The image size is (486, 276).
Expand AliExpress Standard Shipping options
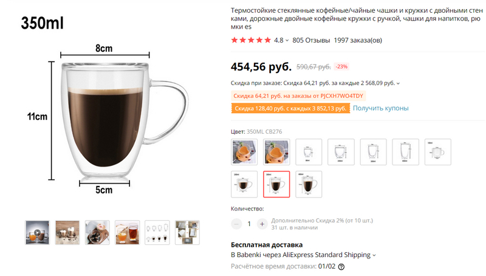point(374,255)
